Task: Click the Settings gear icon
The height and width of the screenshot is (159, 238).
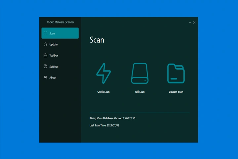Action: (x=45, y=66)
